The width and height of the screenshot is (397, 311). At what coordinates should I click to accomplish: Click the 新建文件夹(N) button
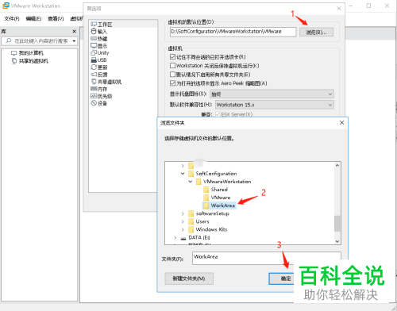click(189, 278)
